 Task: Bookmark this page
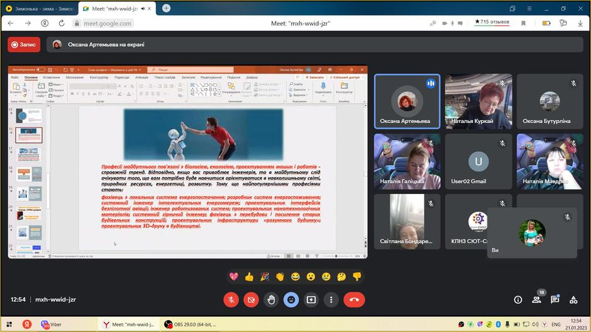523,23
